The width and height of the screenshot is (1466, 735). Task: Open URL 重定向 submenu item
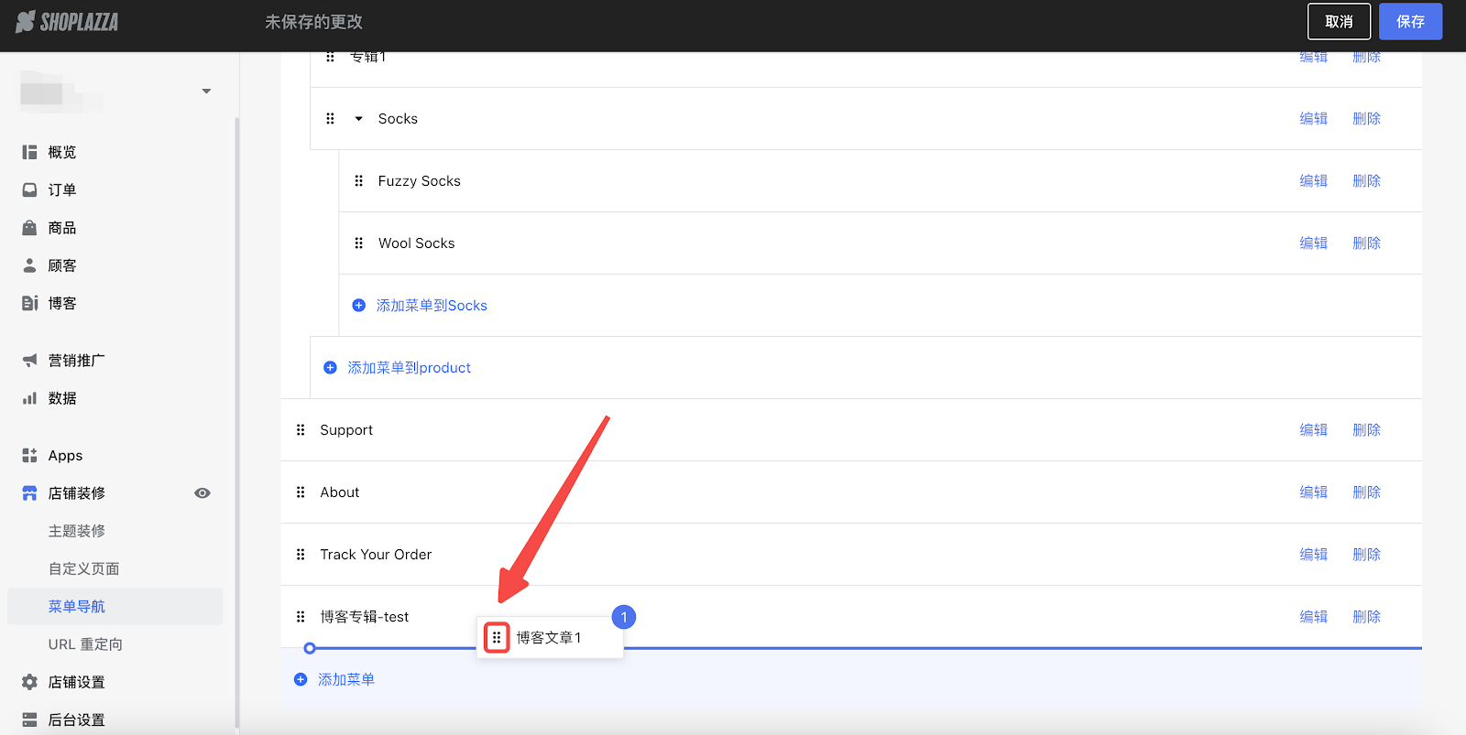tap(85, 644)
